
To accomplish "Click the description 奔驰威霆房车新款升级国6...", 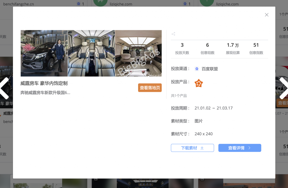I will (45, 93).
